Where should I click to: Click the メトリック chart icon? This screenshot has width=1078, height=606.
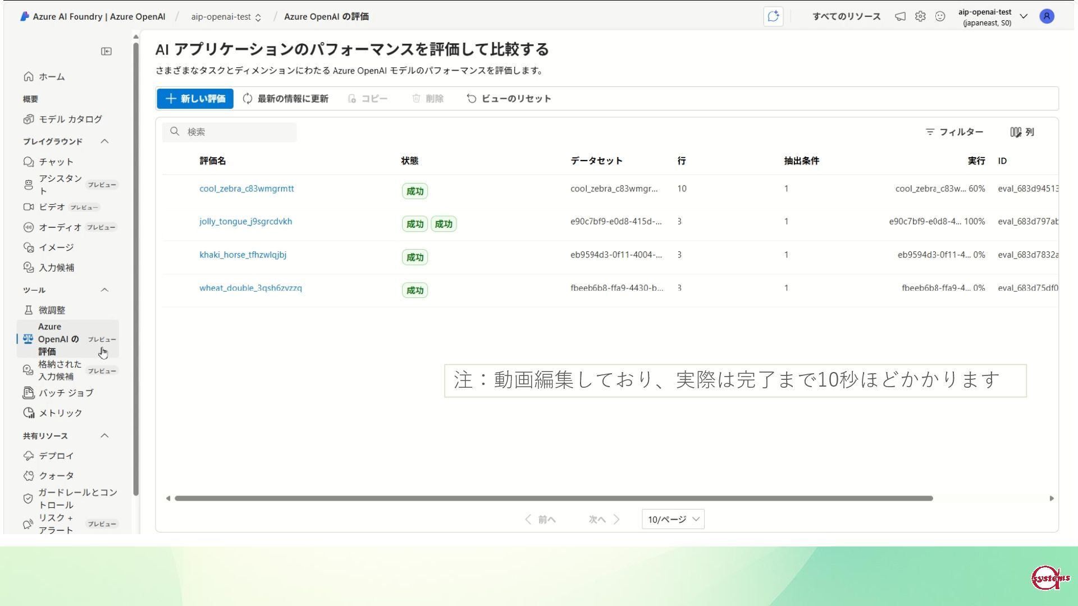[x=29, y=413]
